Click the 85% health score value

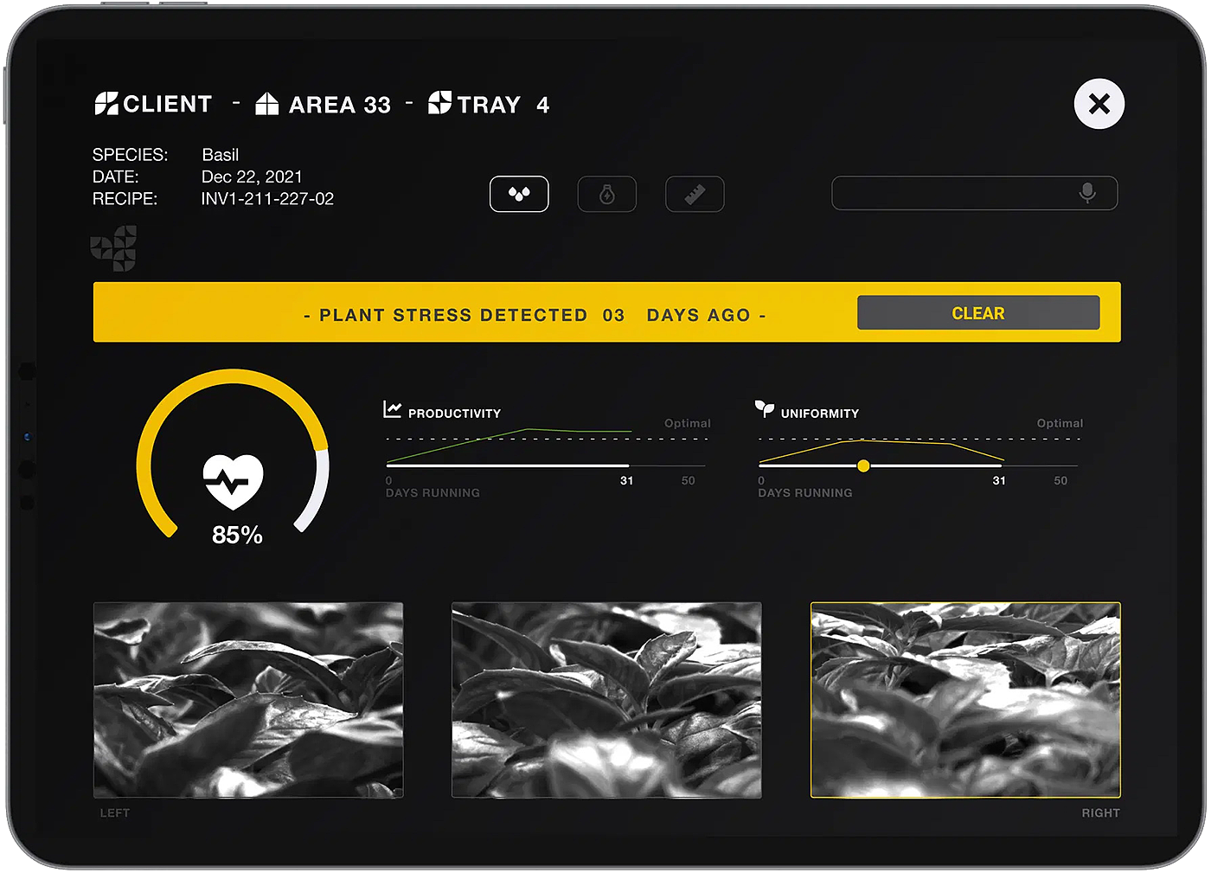pyautogui.click(x=237, y=535)
